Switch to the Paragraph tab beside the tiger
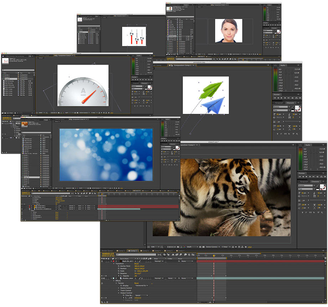 tap(304, 181)
